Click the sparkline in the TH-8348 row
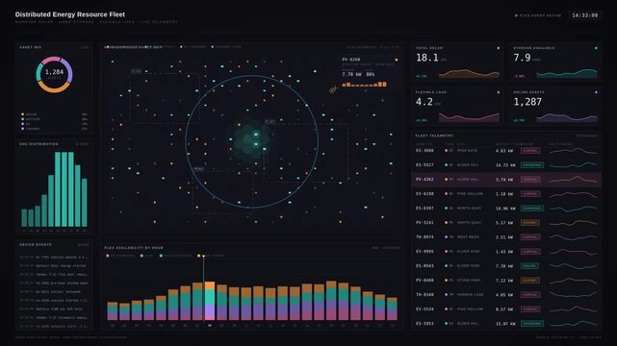The height and width of the screenshot is (346, 617). coord(573,294)
